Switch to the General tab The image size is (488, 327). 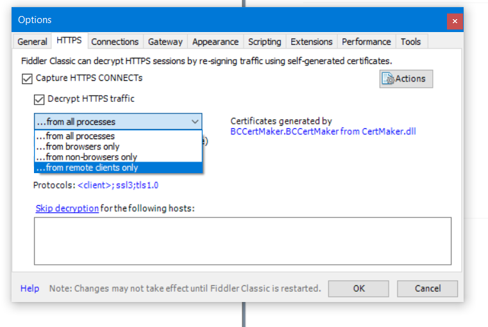coord(32,42)
